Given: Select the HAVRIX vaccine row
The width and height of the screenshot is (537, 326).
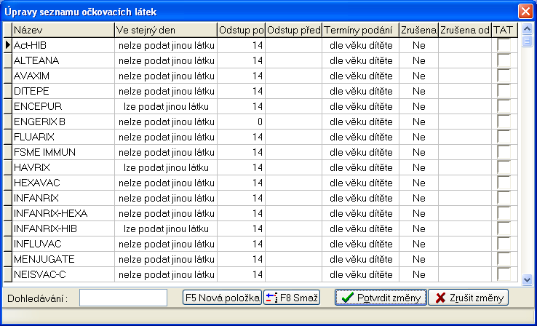Looking at the screenshot, I should tap(63, 167).
